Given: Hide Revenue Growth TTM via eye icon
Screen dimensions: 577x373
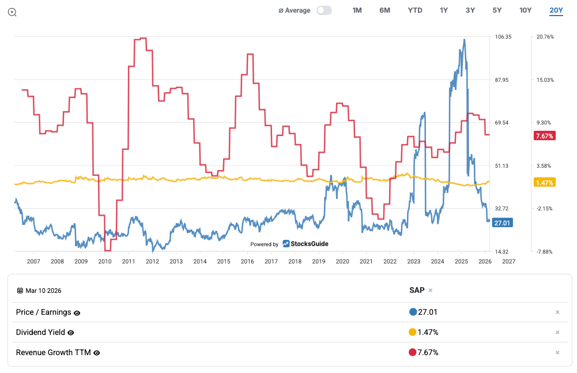Looking at the screenshot, I should (x=97, y=353).
